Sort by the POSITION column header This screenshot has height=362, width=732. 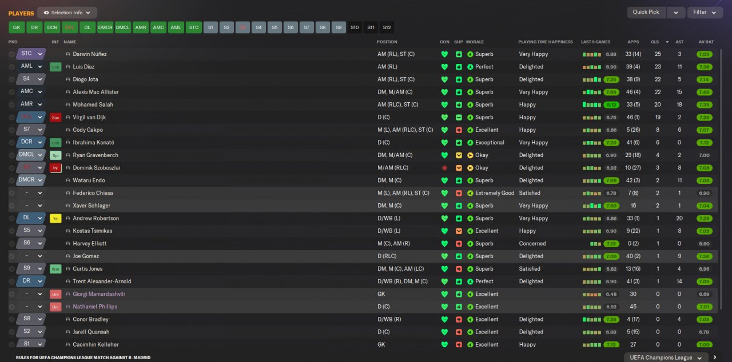387,42
